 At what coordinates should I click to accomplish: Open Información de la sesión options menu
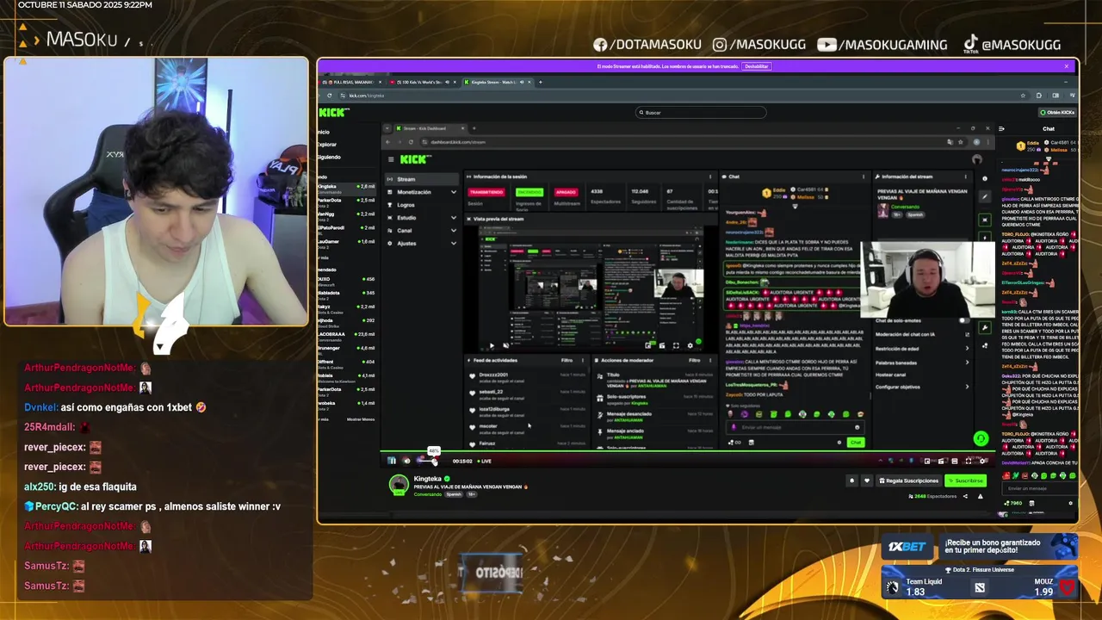tap(710, 177)
